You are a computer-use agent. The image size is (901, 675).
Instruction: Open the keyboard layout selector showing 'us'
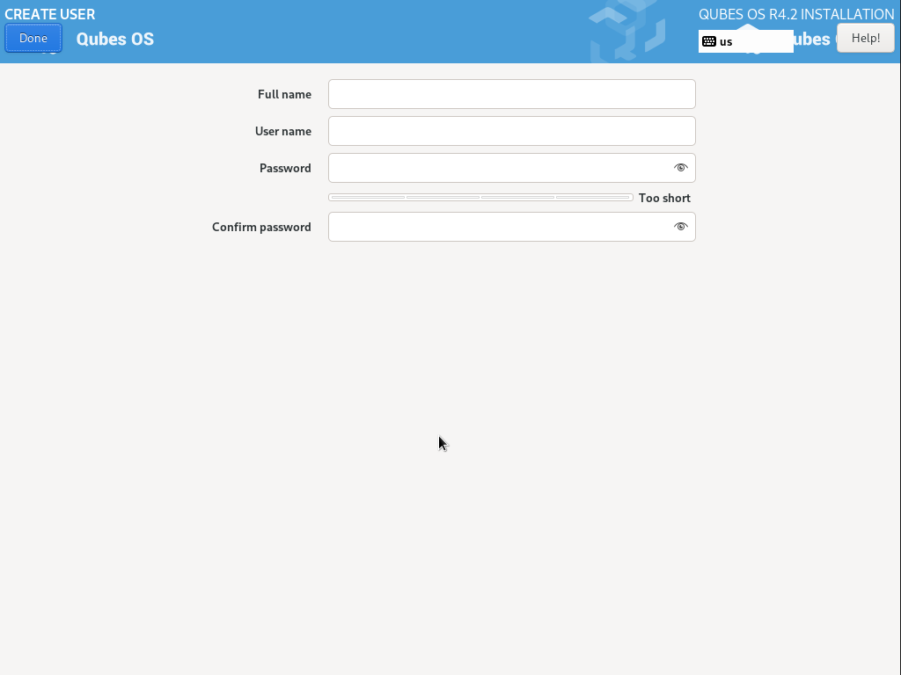(746, 40)
